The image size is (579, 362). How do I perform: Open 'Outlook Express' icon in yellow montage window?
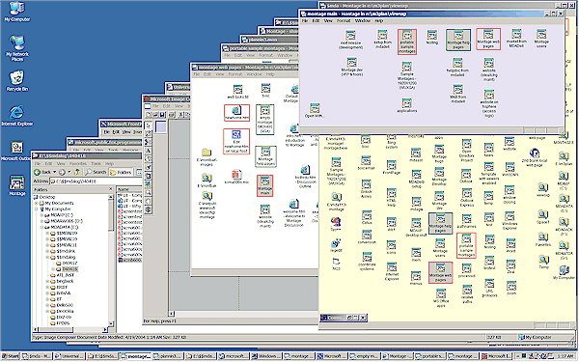pos(466,198)
